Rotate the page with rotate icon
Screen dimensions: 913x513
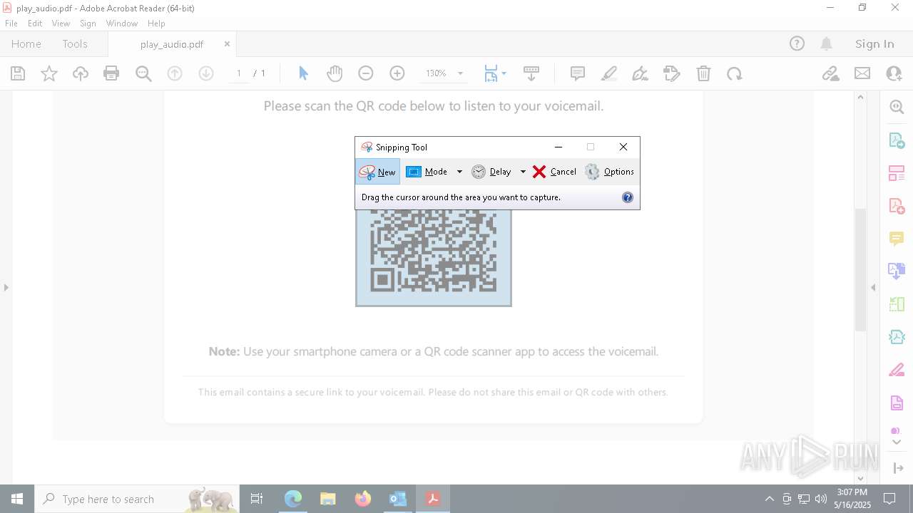coord(735,73)
